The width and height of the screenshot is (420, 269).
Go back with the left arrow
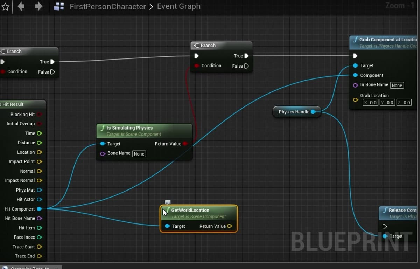click(21, 6)
